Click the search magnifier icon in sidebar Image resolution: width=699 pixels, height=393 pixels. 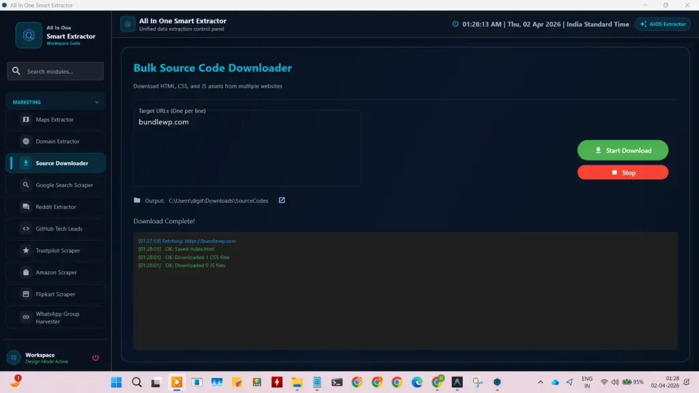(16, 71)
